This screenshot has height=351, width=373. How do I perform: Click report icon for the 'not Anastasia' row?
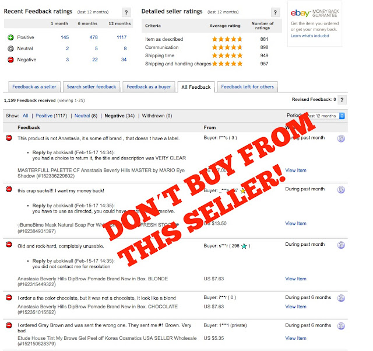(341, 138)
